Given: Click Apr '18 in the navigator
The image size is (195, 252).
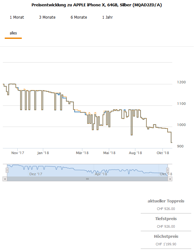Looking at the screenshot, I should click(x=101, y=174).
